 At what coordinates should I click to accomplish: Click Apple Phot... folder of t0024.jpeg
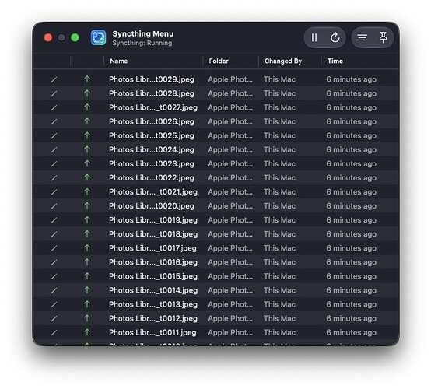[x=230, y=150]
